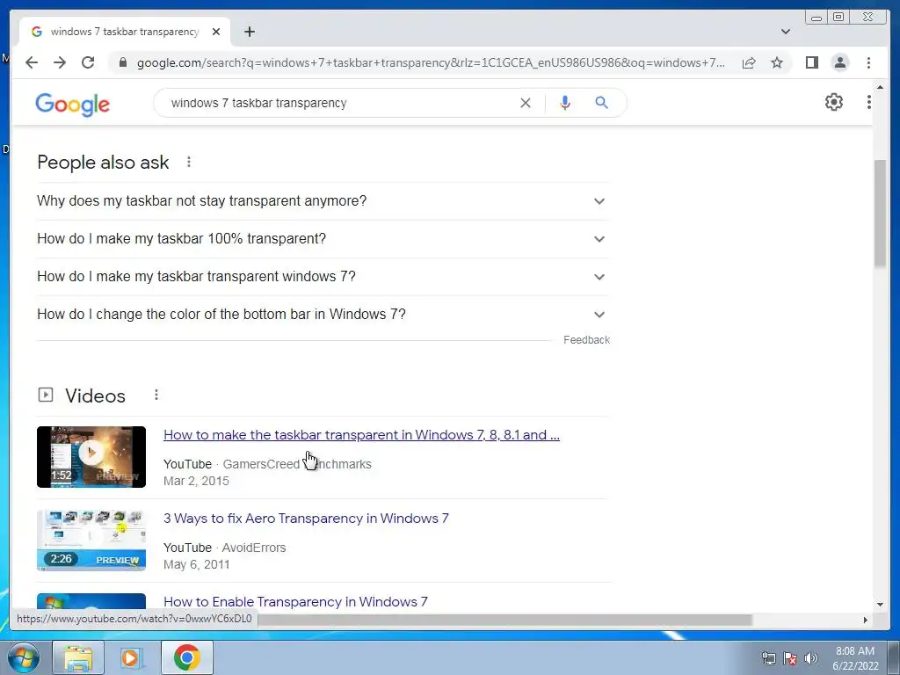Open the Chrome profile avatar
This screenshot has height=675, width=900.
click(x=839, y=62)
